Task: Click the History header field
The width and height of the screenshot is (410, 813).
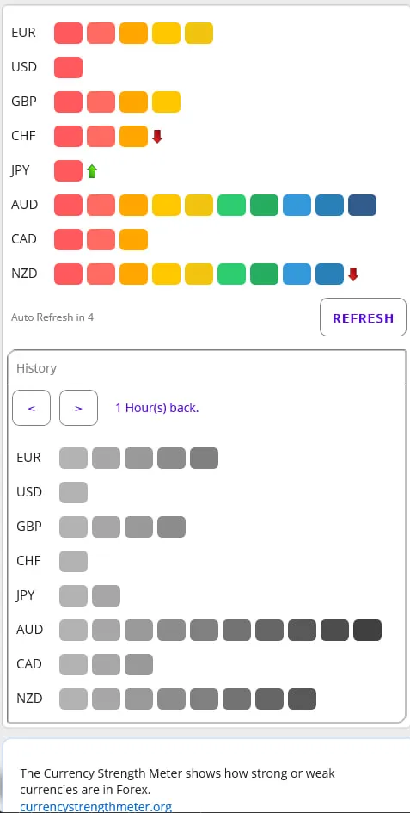Action: pyautogui.click(x=206, y=368)
